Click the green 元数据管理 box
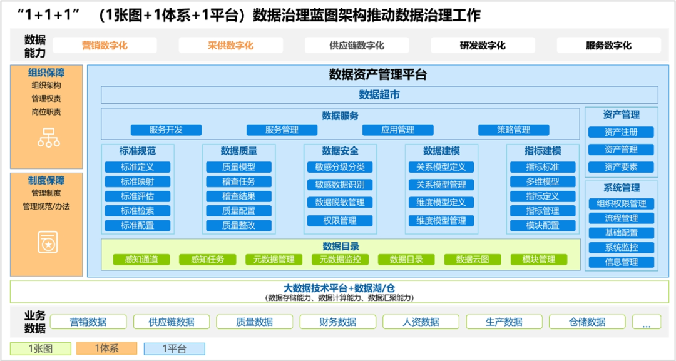This screenshot has height=361, width=676. (274, 260)
